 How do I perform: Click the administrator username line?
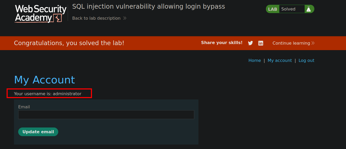click(x=48, y=94)
